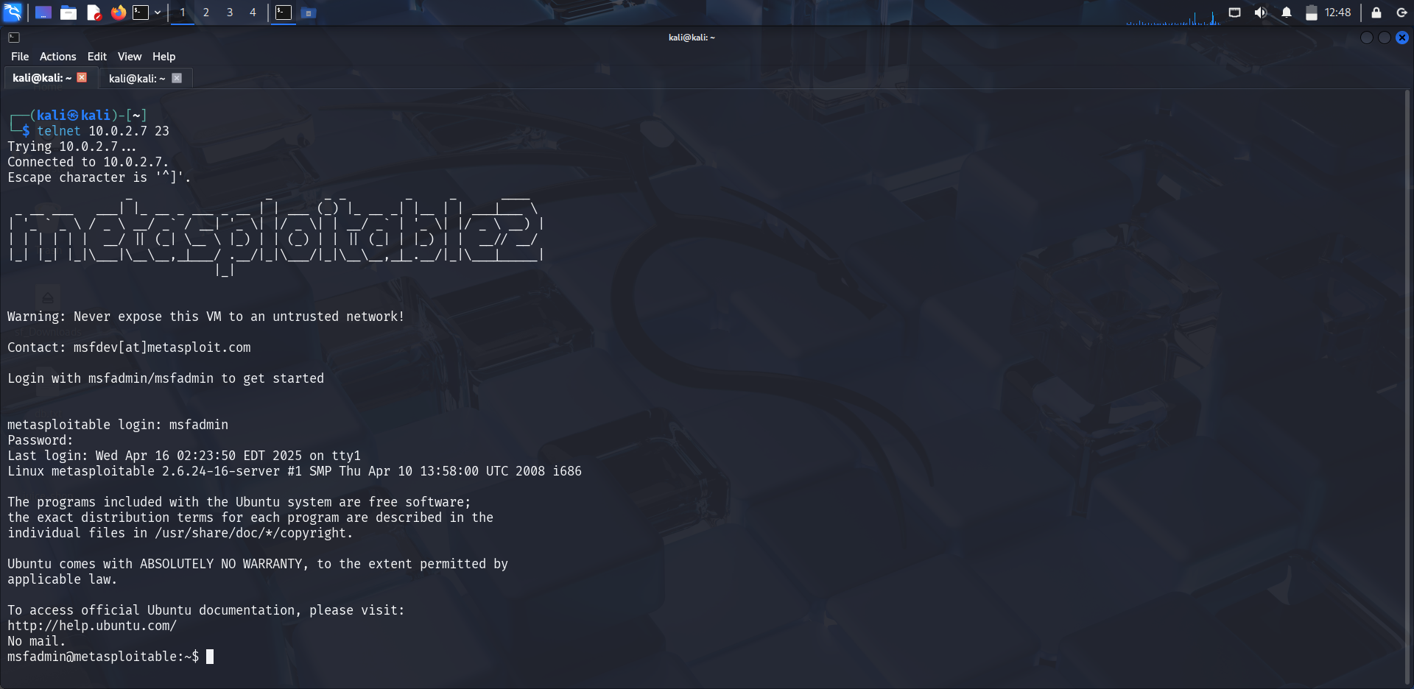Open the View menu
Screen dimensions: 1414x689
[x=130, y=57]
